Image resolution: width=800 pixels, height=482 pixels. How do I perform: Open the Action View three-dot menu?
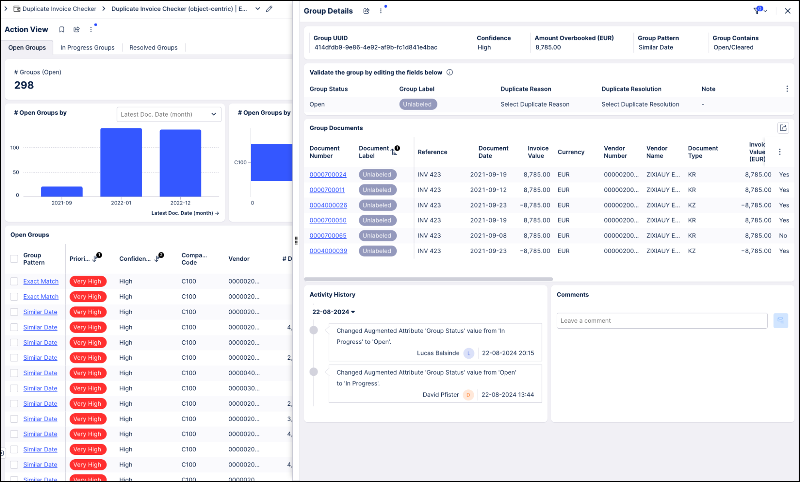(x=91, y=30)
